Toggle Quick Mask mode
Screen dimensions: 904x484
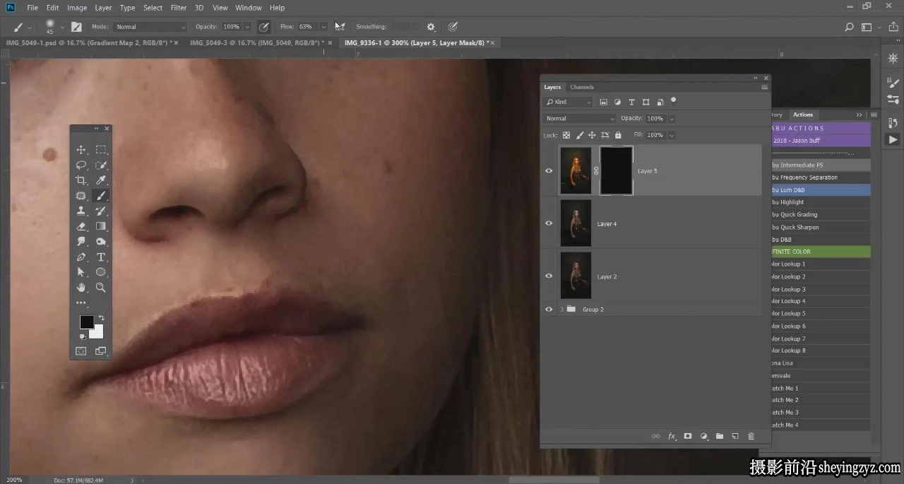click(x=81, y=351)
